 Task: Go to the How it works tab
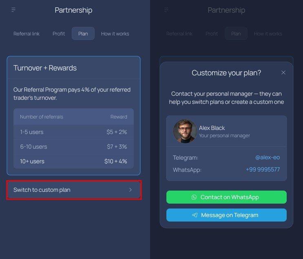pyautogui.click(x=115, y=34)
